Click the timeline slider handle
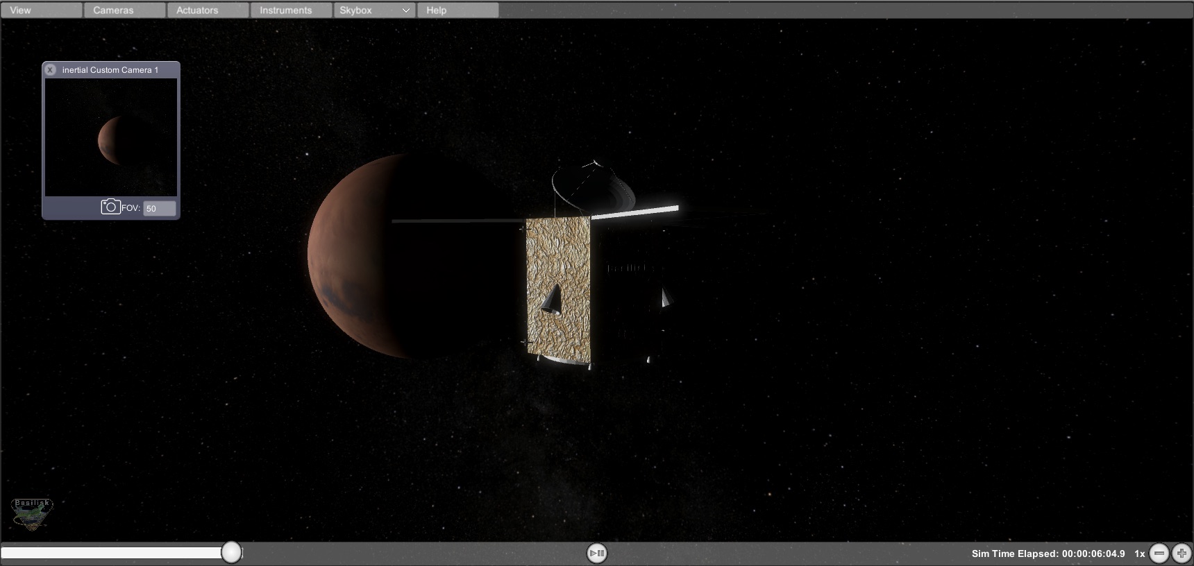 point(232,552)
